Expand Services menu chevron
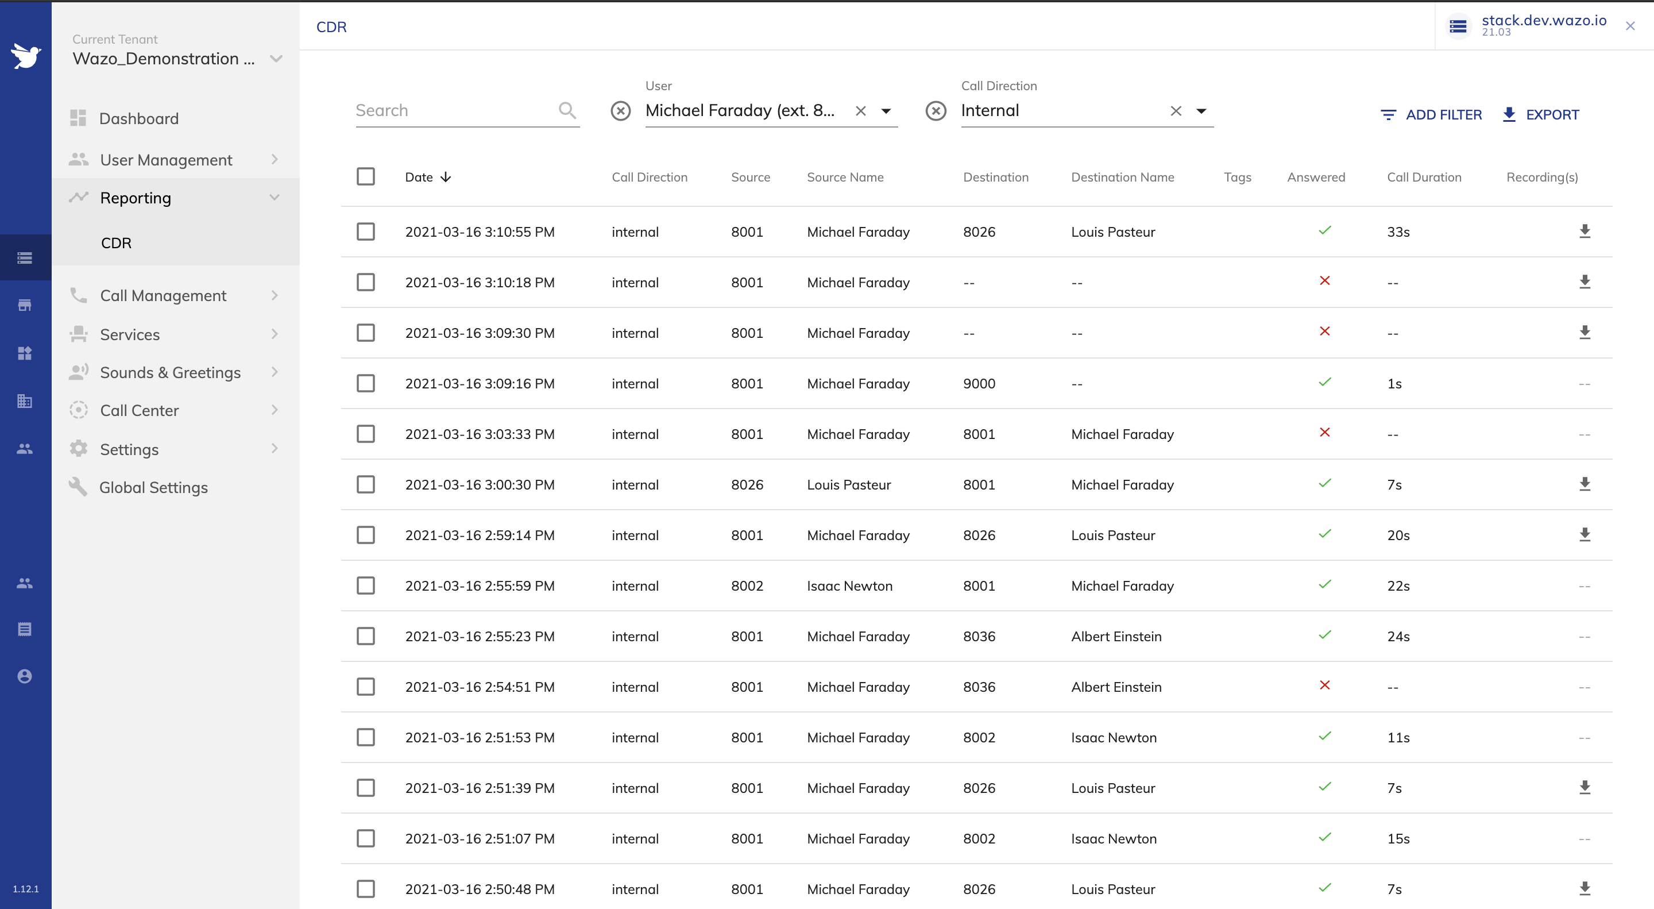Image resolution: width=1654 pixels, height=909 pixels. [x=275, y=334]
